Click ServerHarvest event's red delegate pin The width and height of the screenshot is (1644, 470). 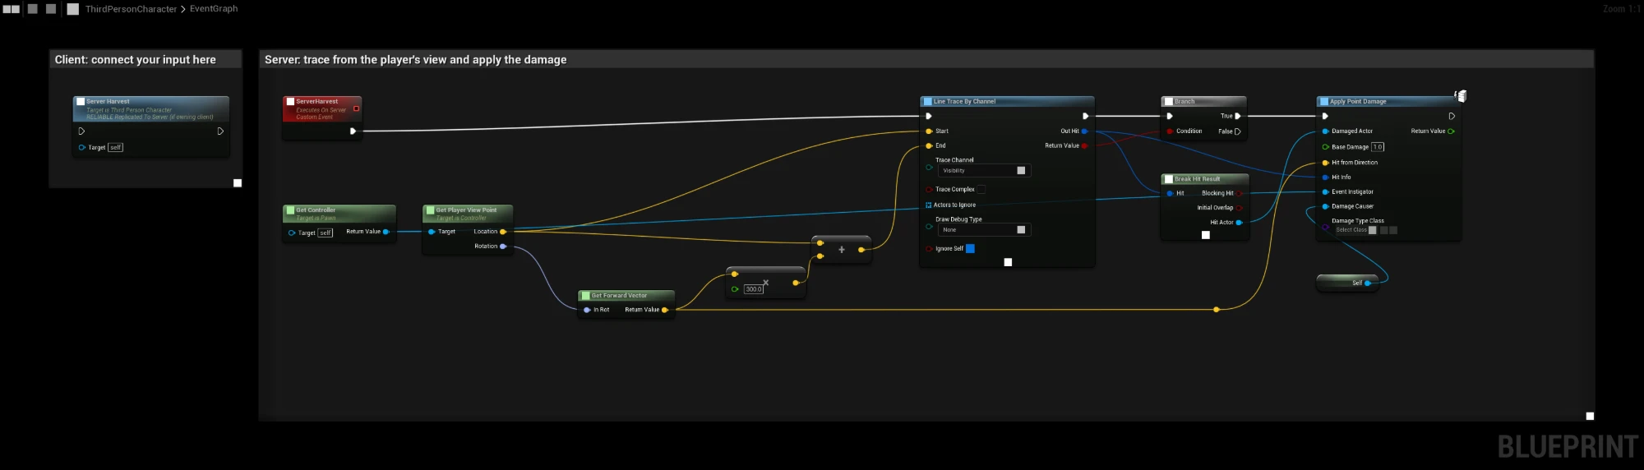pos(356,108)
